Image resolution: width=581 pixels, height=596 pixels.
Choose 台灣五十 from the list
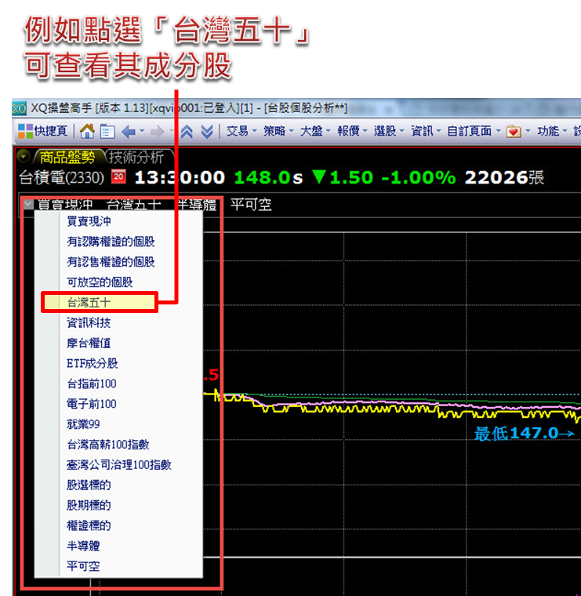tap(89, 303)
